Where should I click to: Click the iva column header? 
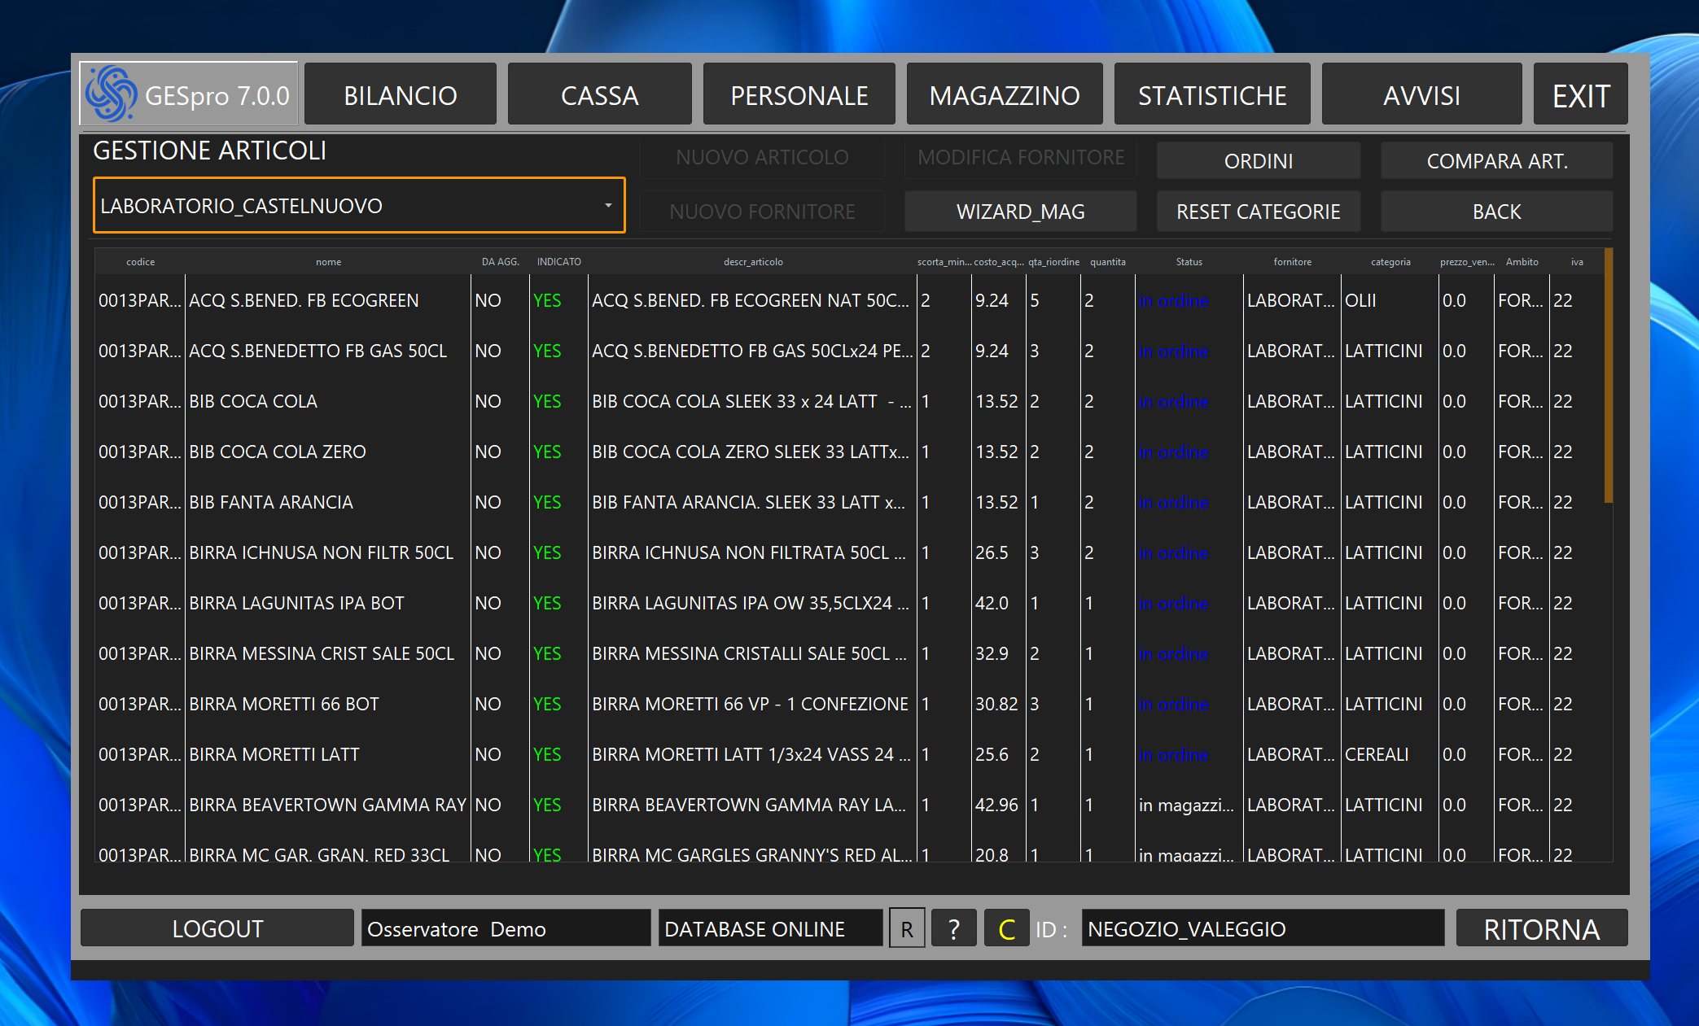(1577, 262)
